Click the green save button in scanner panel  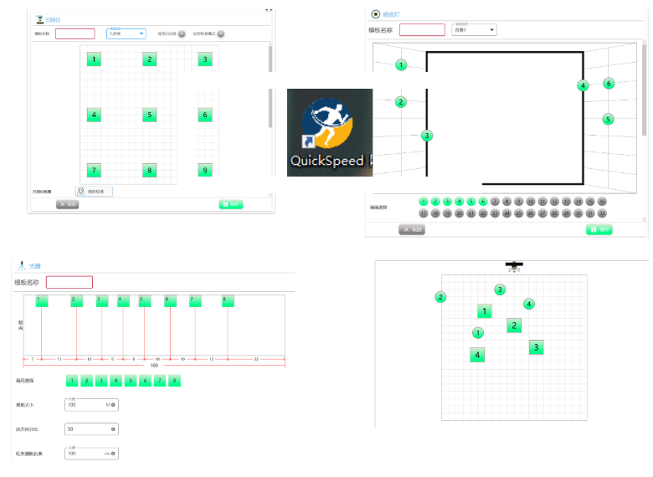[x=231, y=204]
